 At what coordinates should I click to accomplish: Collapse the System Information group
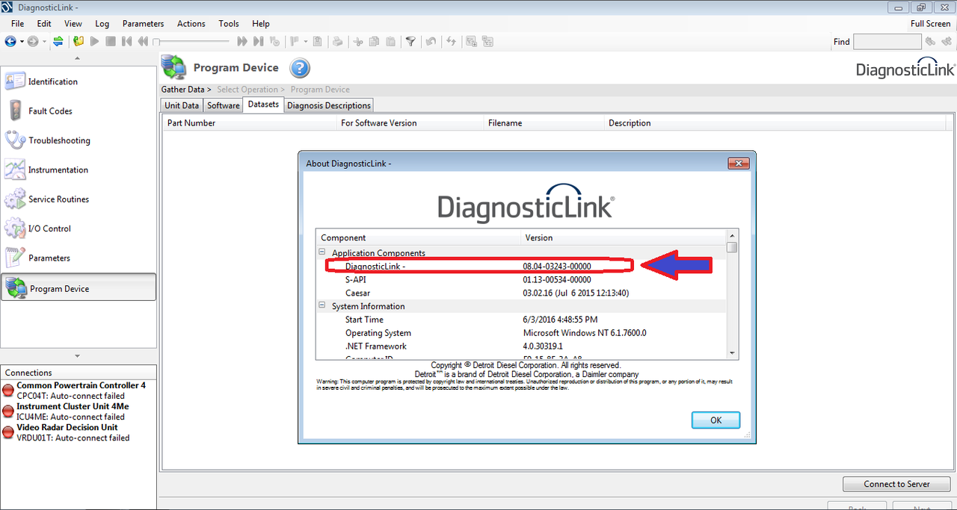322,306
